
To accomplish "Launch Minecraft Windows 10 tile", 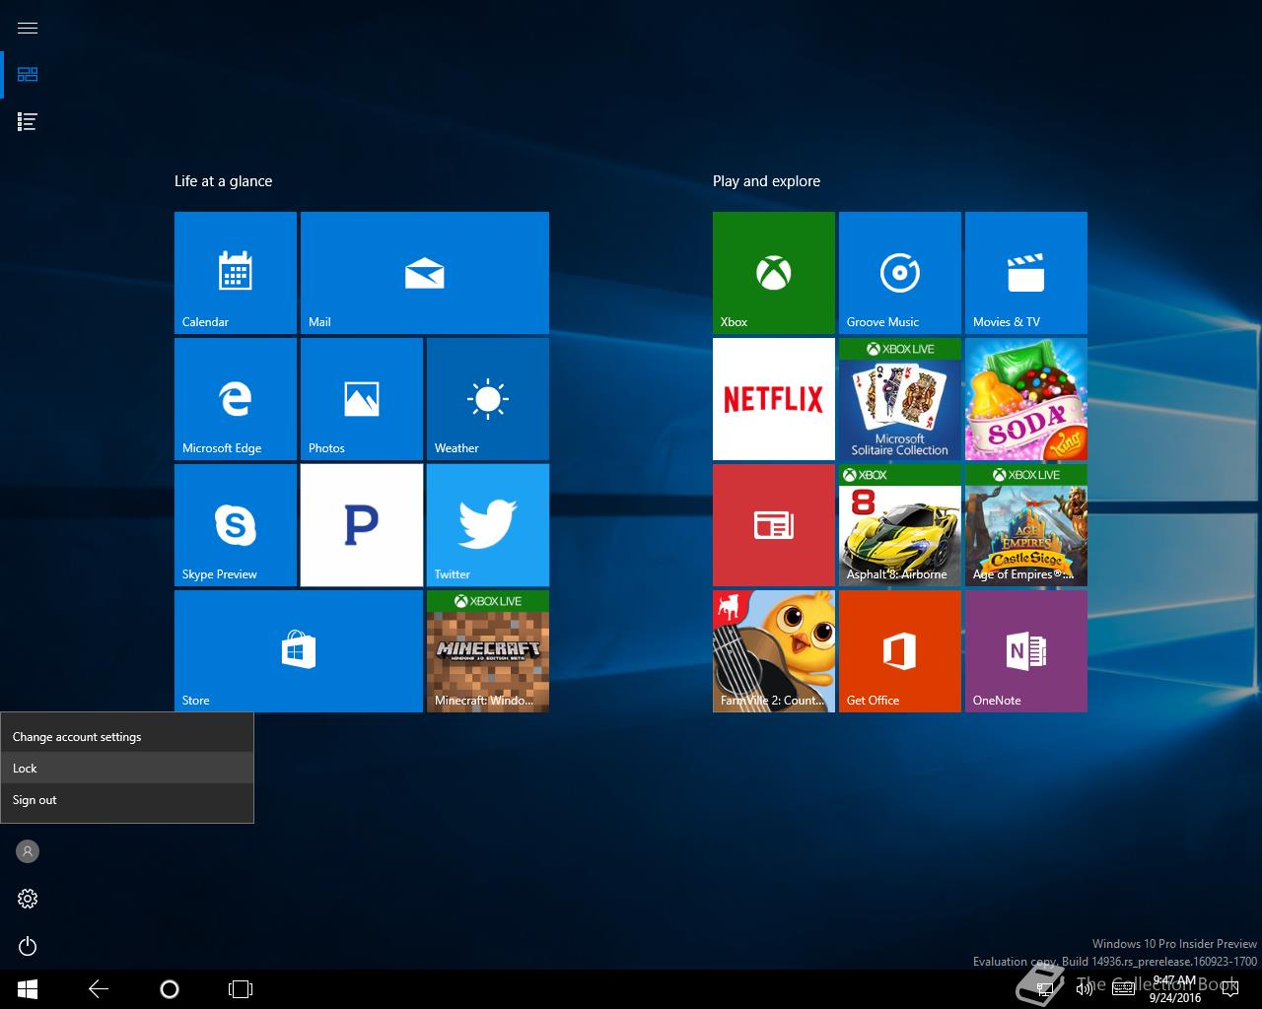I will [x=488, y=651].
